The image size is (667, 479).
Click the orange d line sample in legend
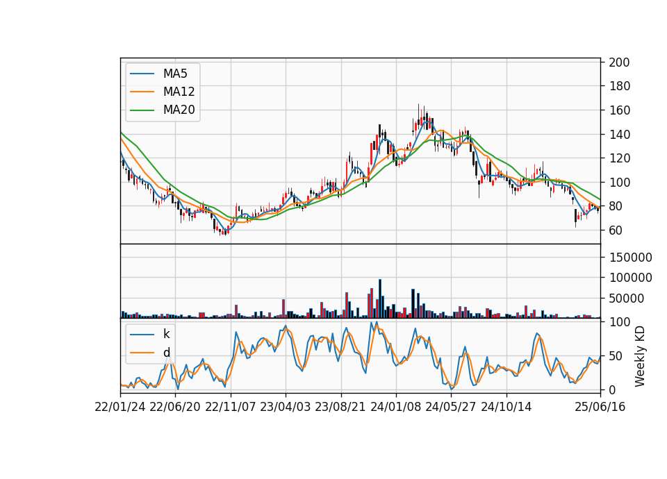coord(142,353)
